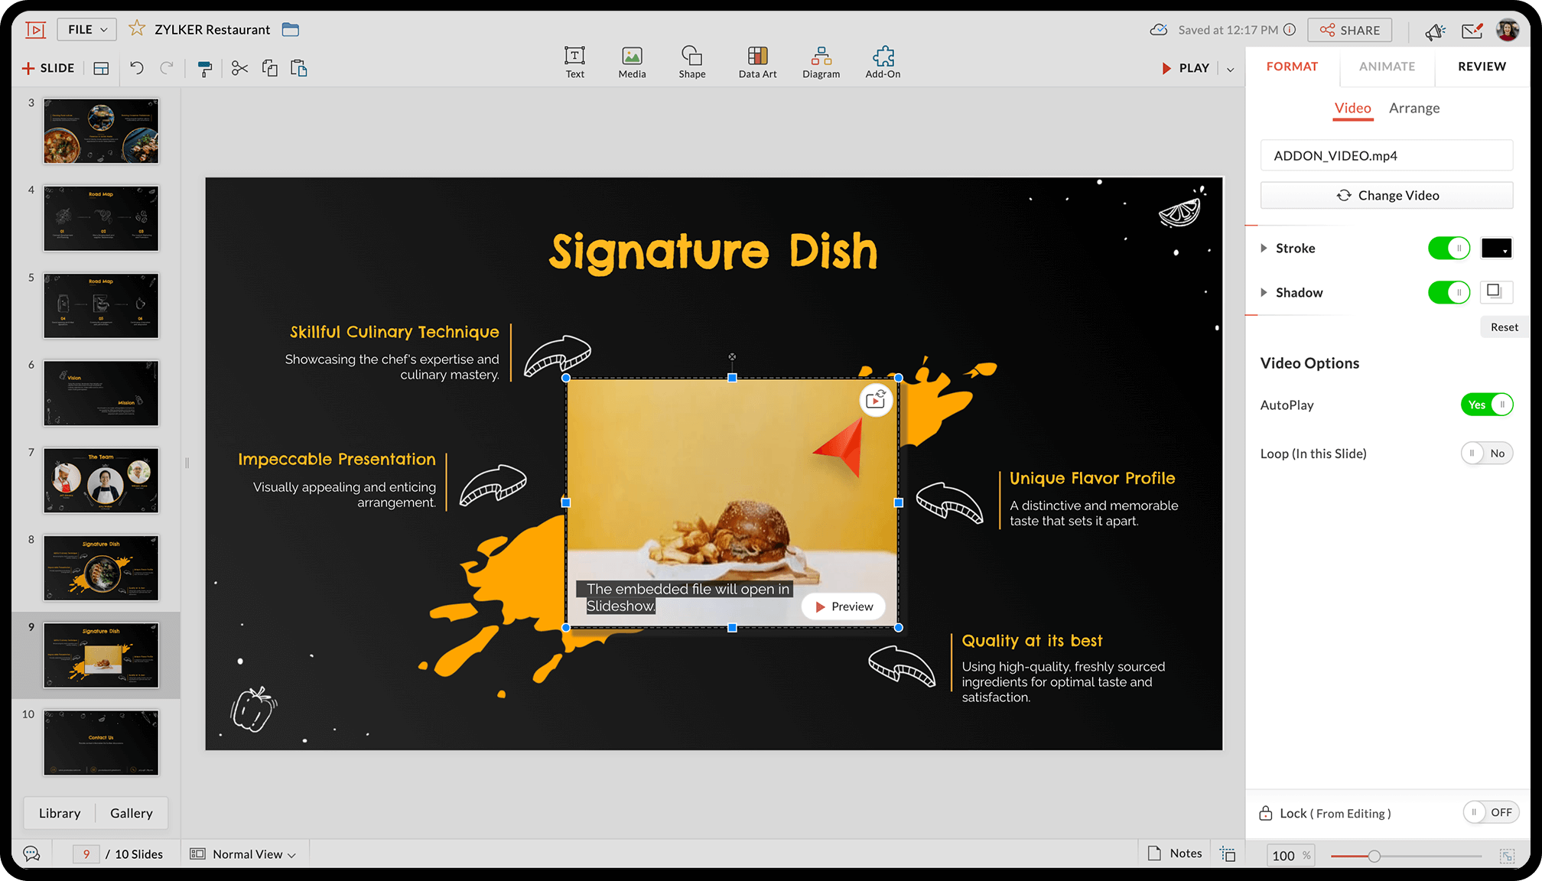Open the FILE dropdown menu

click(x=87, y=30)
